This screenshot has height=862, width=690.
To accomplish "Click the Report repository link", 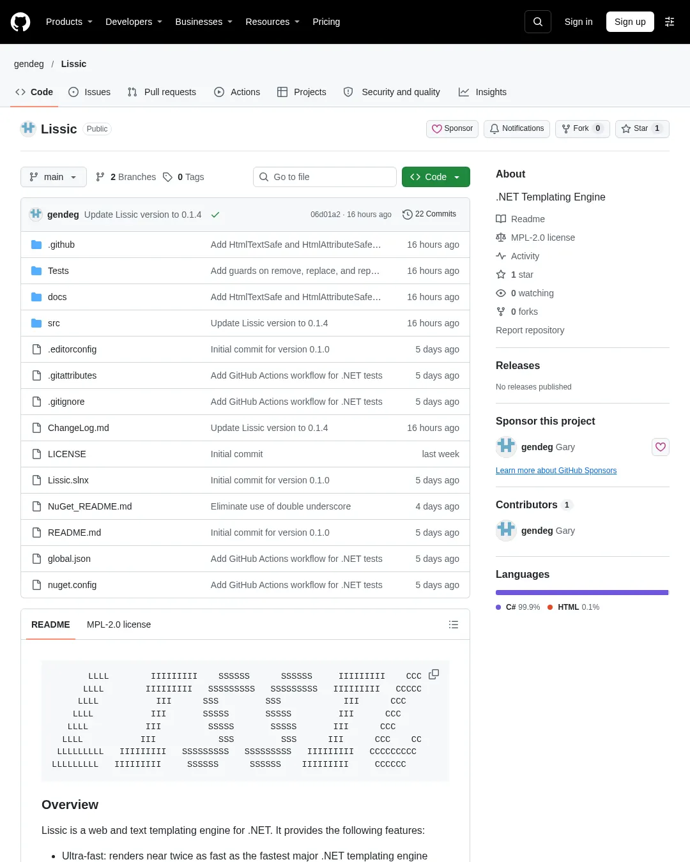I will point(530,330).
